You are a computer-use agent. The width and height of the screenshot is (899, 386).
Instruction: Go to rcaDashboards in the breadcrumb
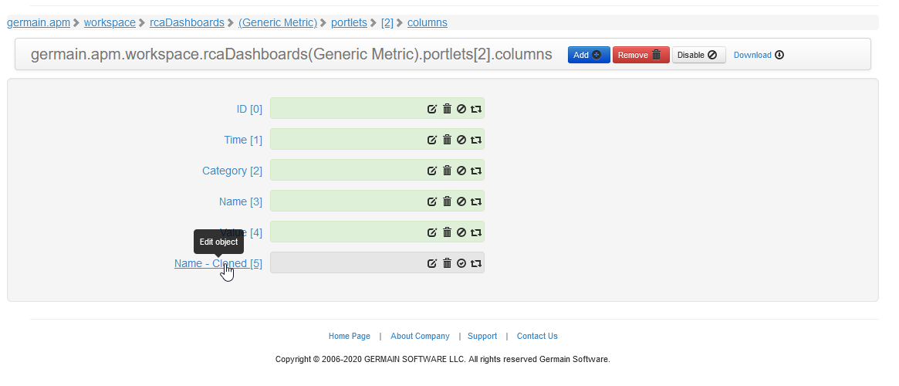coord(187,22)
